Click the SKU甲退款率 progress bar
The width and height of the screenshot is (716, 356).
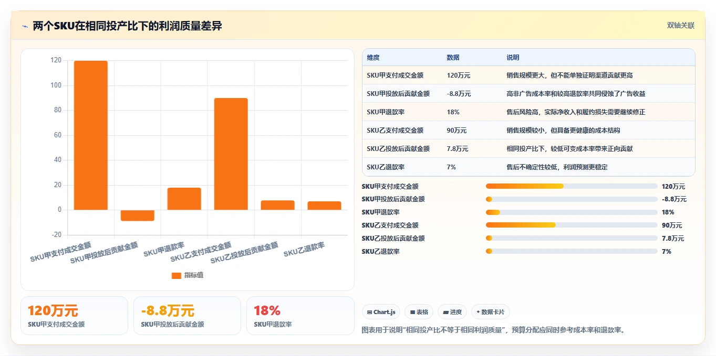click(572, 212)
